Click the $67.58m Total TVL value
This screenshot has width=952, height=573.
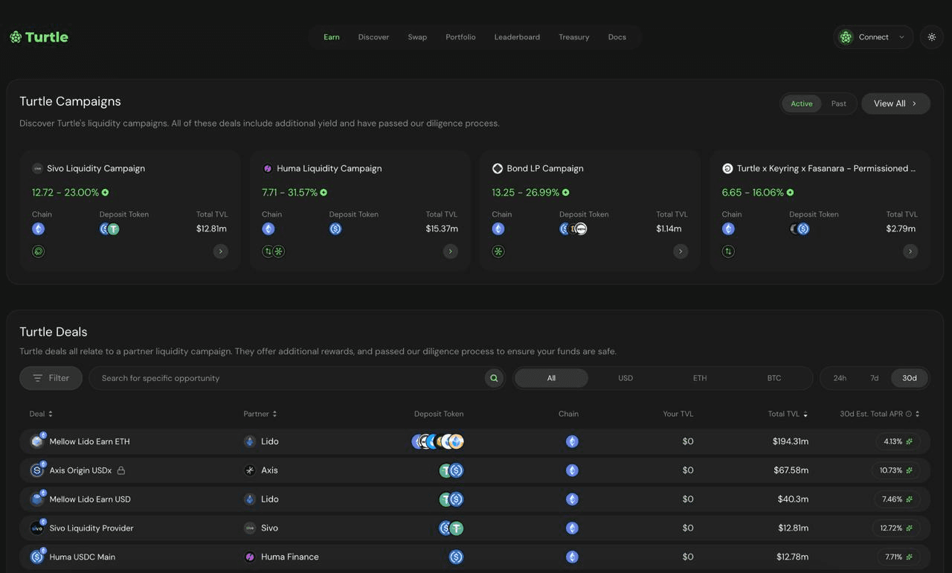793,470
